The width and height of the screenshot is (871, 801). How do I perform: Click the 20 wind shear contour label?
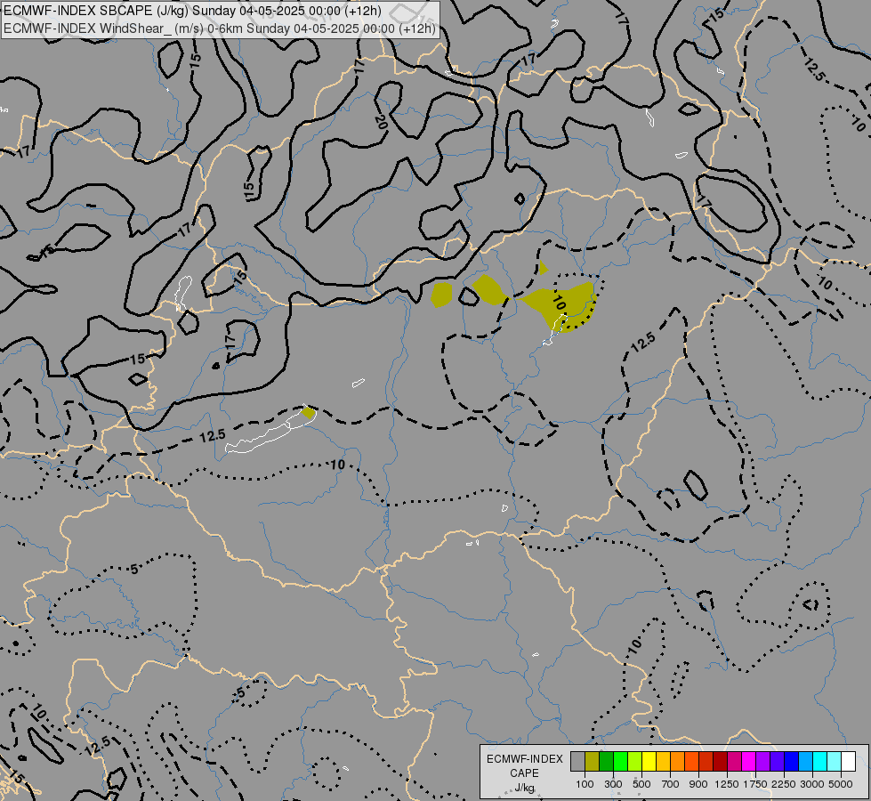(x=381, y=122)
